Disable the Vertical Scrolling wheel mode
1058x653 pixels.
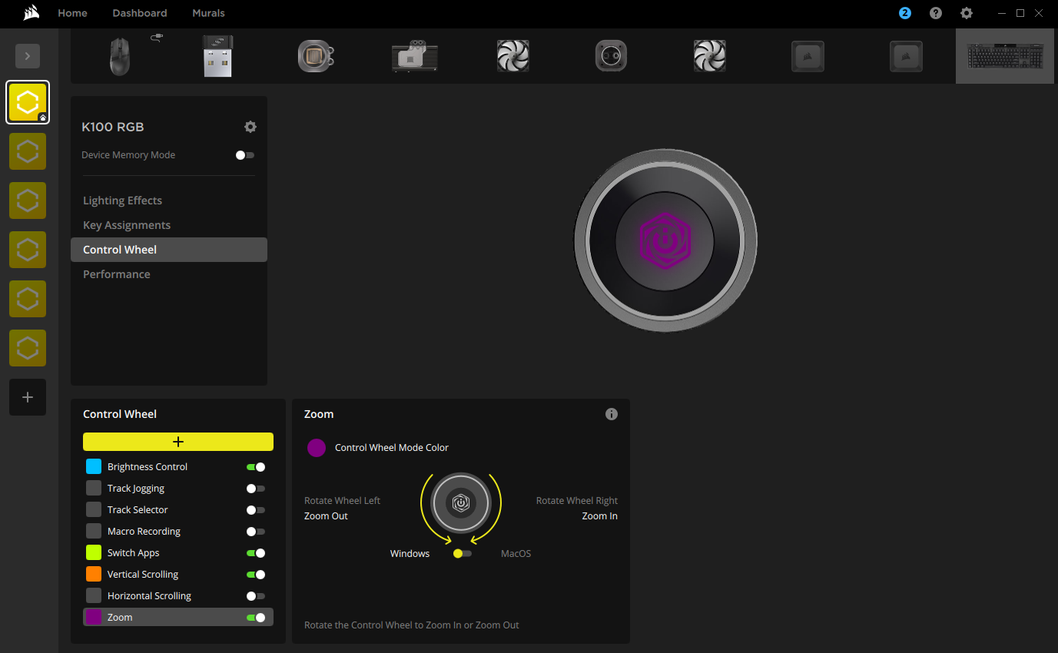(256, 574)
